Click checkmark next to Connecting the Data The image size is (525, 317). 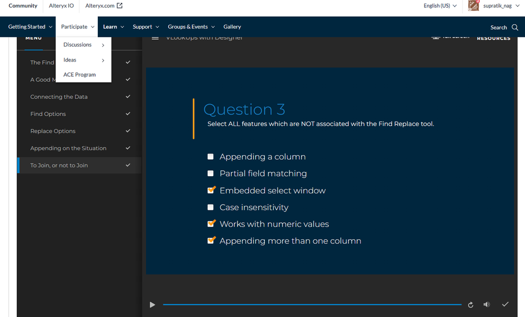128,97
